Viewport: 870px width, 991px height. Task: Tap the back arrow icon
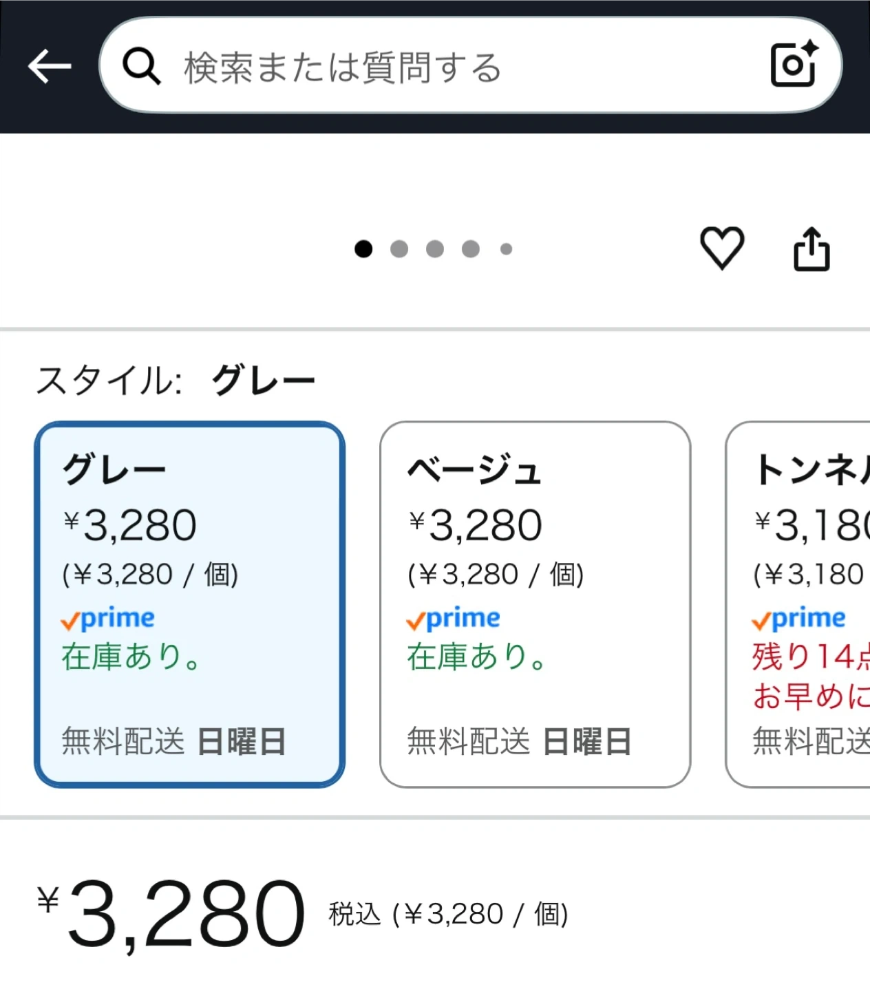(x=50, y=66)
